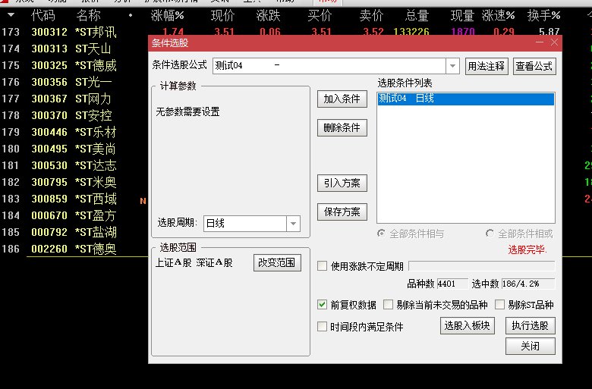Sort by 卖价 column header
592x389 pixels.
pyautogui.click(x=371, y=15)
